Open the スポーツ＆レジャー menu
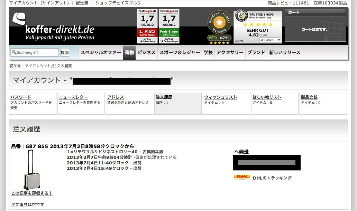The image size is (357, 211). (x=180, y=52)
